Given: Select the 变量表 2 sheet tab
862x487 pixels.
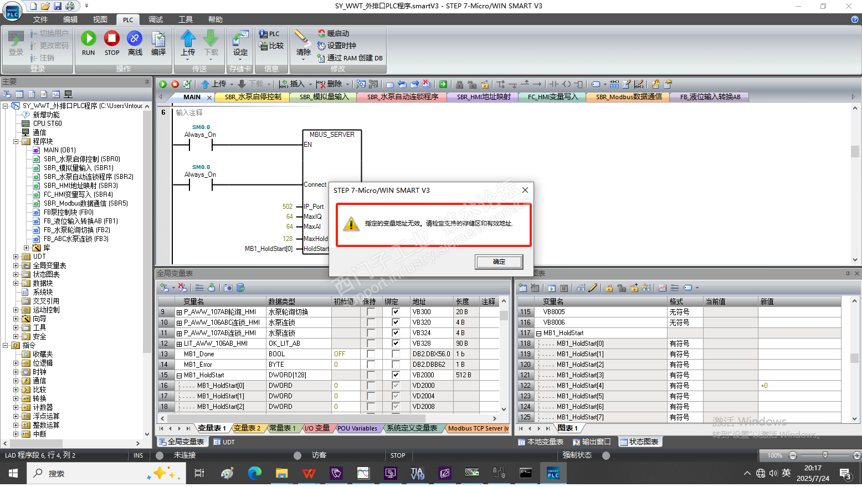Looking at the screenshot, I should click(x=247, y=428).
